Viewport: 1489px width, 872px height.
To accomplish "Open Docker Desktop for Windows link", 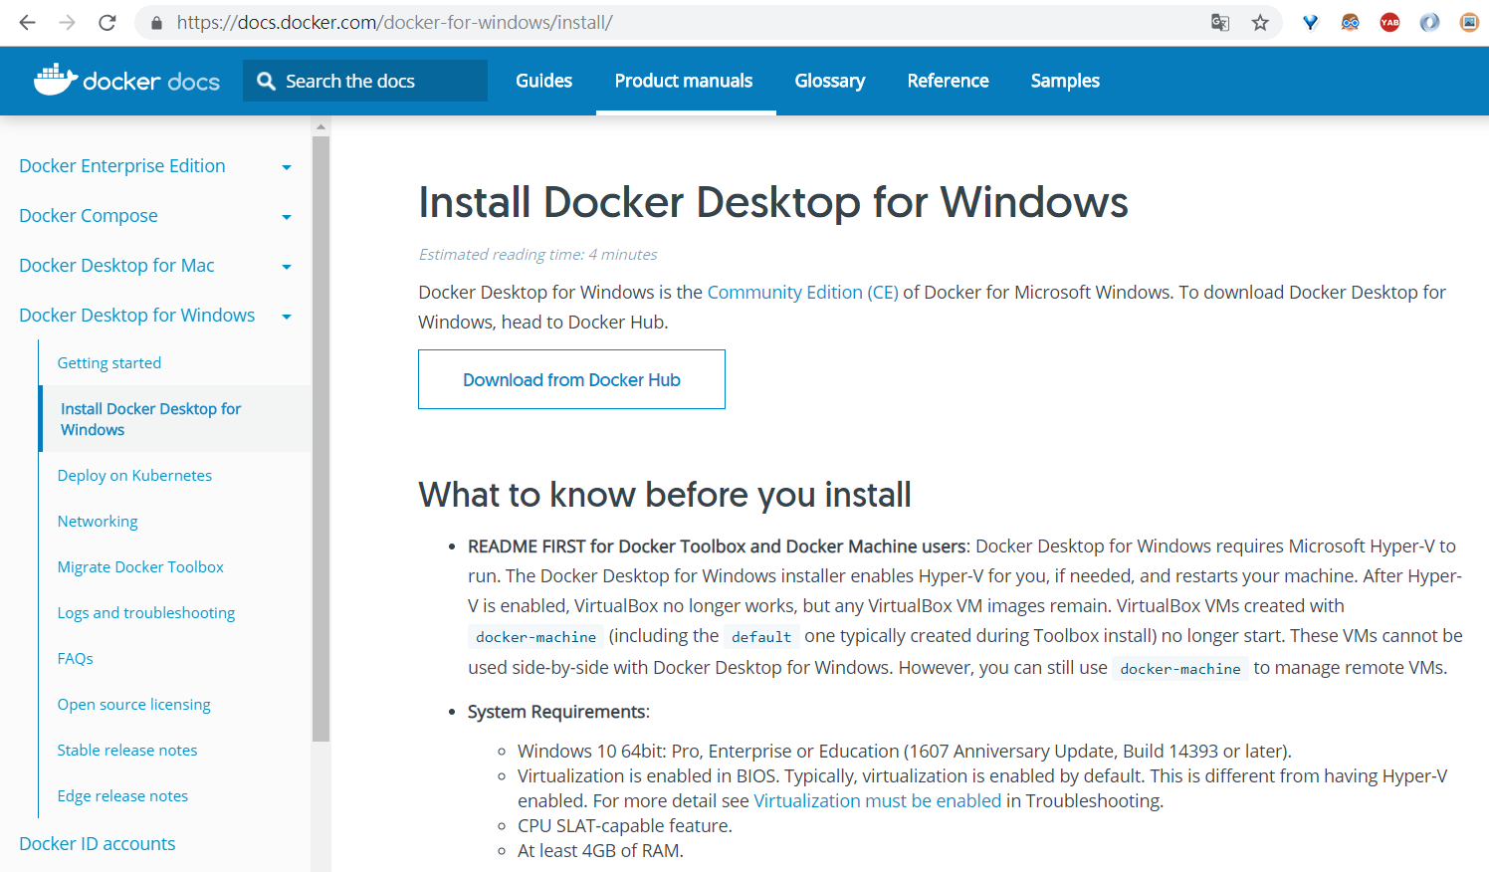I will click(137, 315).
